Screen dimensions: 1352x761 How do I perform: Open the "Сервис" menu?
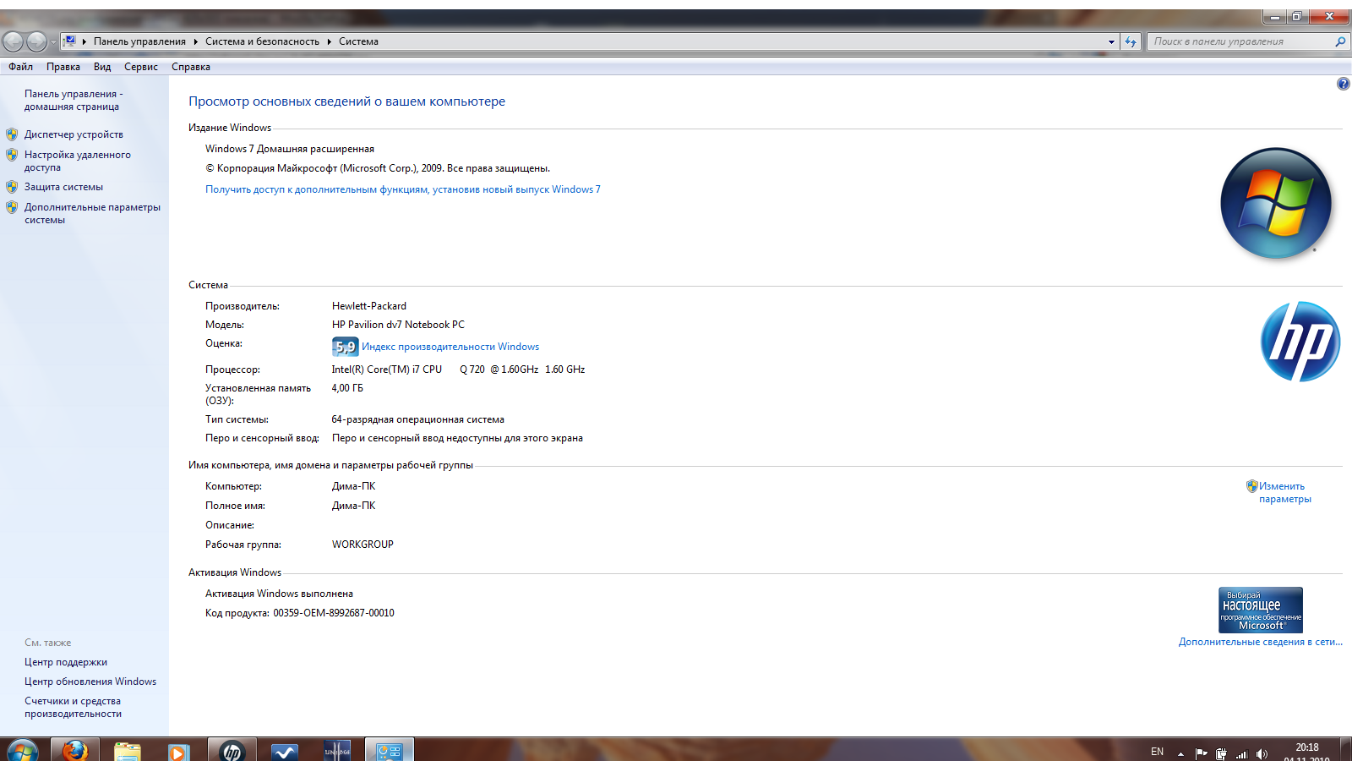tap(141, 67)
